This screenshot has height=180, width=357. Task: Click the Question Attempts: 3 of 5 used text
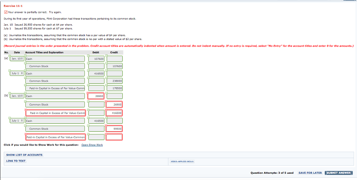272,173
